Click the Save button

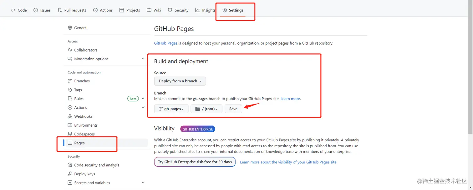pyautogui.click(x=233, y=109)
